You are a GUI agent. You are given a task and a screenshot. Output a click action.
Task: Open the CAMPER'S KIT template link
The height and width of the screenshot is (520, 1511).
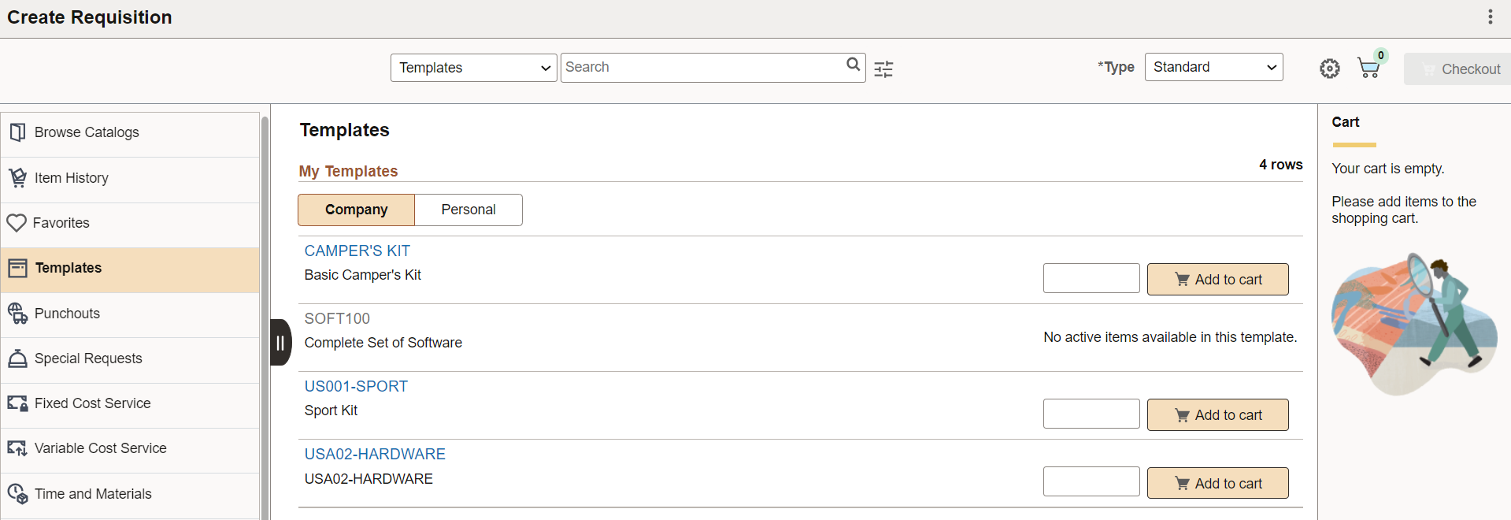[357, 251]
